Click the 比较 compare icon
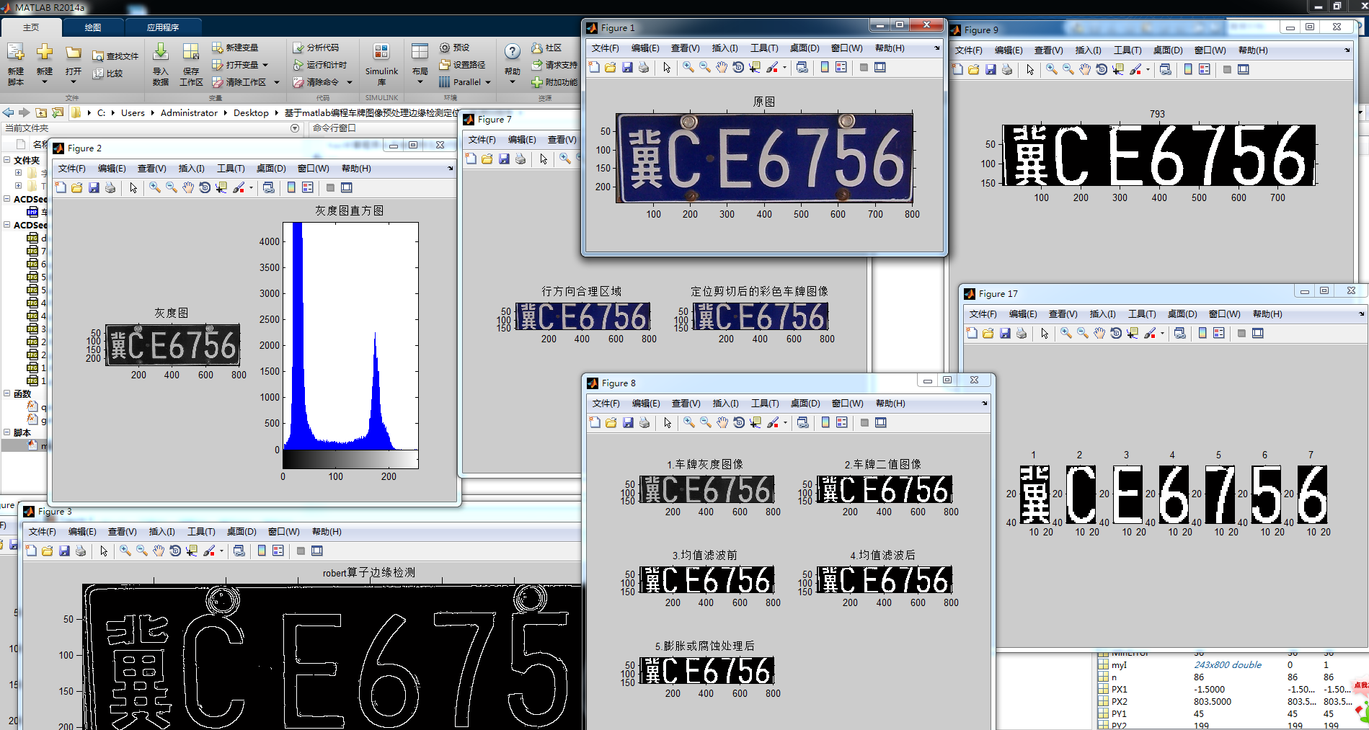 pyautogui.click(x=98, y=73)
